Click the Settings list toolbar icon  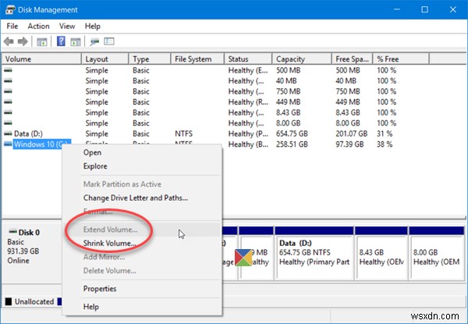pyautogui.click(x=109, y=41)
